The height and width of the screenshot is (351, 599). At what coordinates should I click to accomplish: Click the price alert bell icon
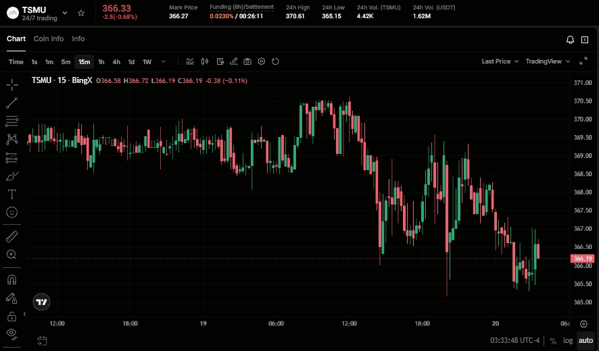pos(570,40)
